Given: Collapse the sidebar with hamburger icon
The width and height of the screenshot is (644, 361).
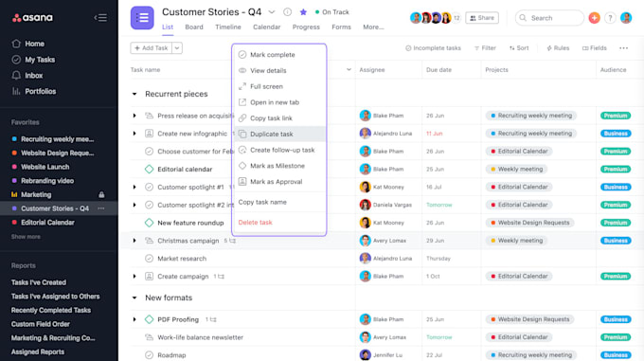Looking at the screenshot, I should (100, 18).
